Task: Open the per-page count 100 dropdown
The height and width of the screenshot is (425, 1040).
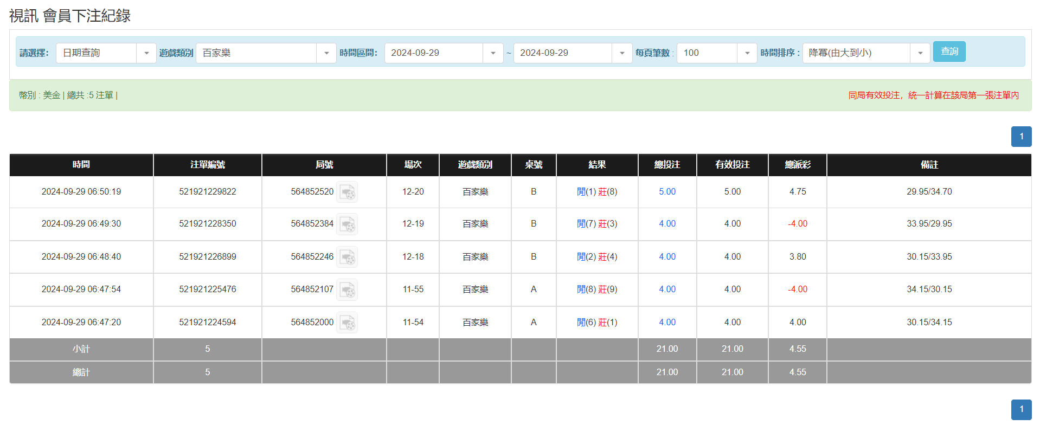Action: (x=747, y=53)
